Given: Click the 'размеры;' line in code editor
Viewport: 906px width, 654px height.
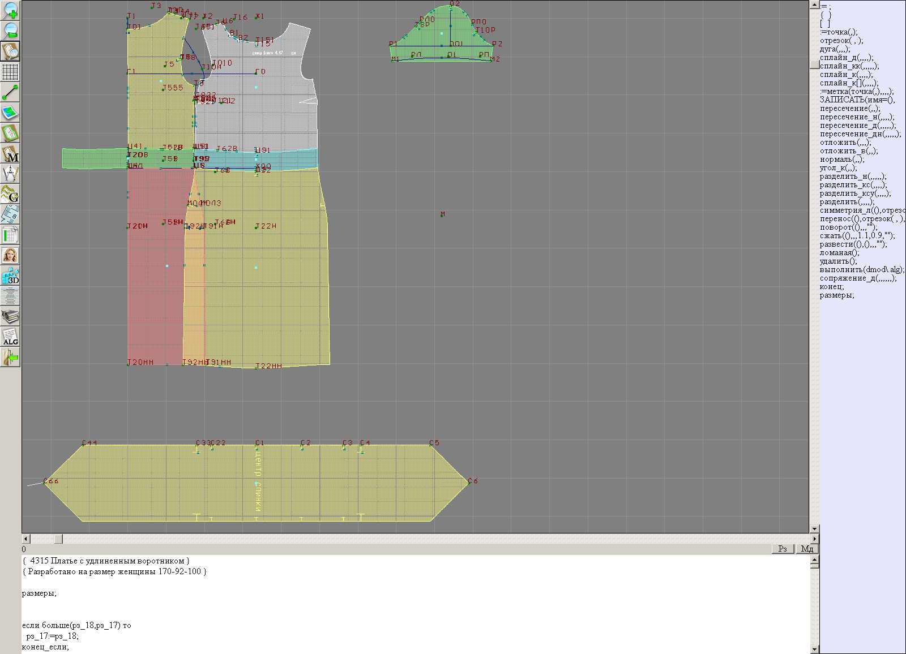Looking at the screenshot, I should [x=39, y=593].
